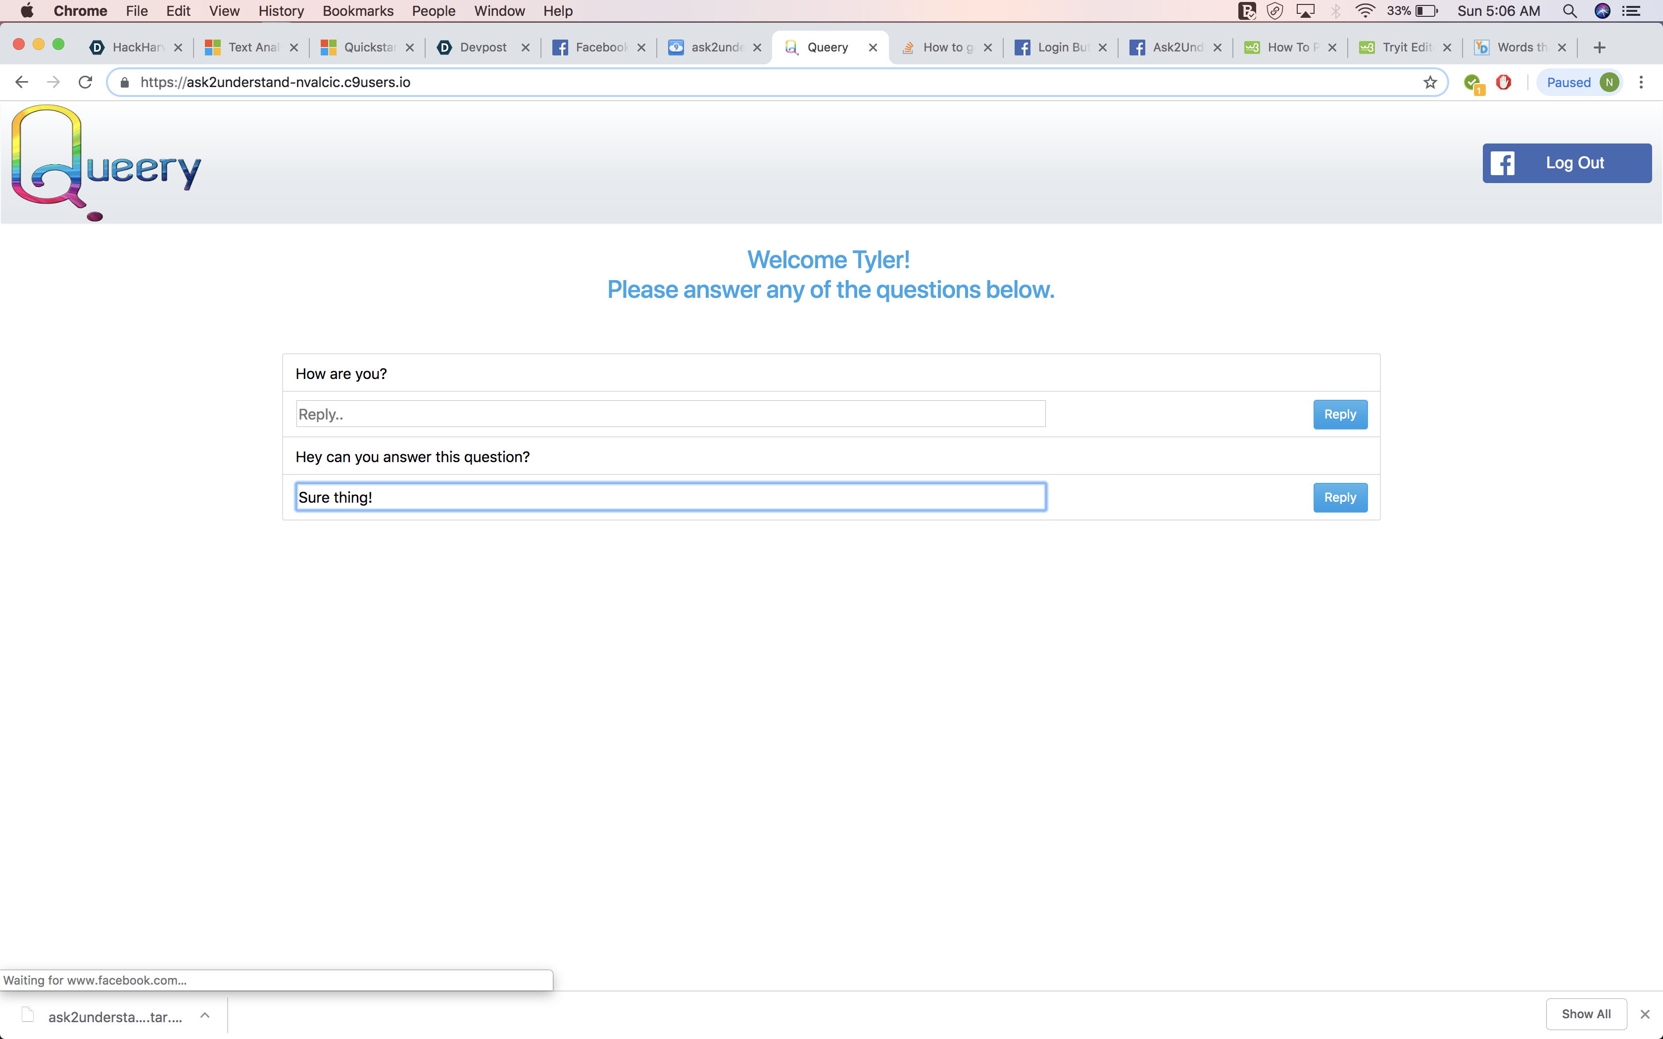1663x1039 pixels.
Task: Click the red ad blocker extension icon
Action: 1504,83
